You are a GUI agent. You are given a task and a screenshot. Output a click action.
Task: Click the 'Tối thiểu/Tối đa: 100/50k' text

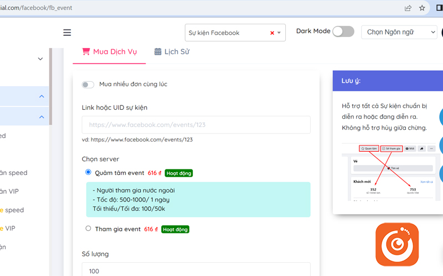click(x=129, y=209)
